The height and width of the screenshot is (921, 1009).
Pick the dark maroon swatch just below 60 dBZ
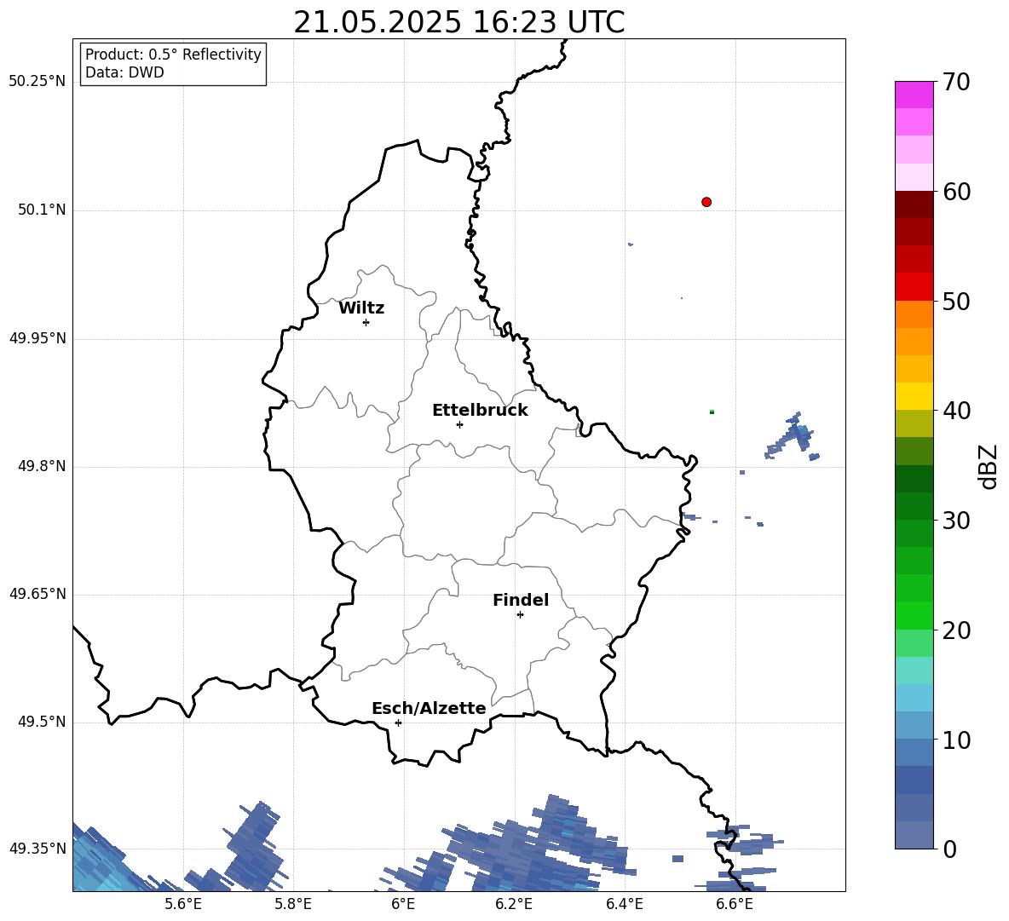click(914, 204)
